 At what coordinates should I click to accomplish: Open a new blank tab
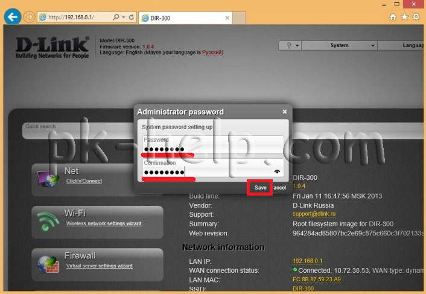(239, 18)
